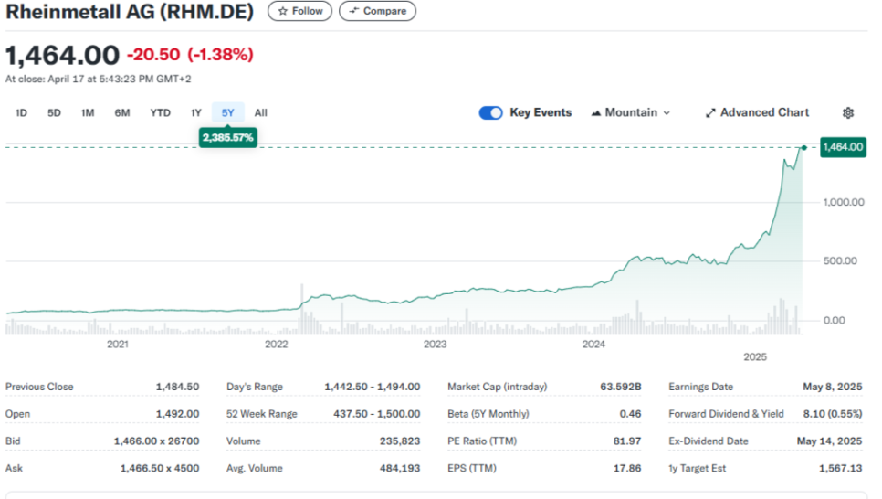Click the 1y Target Est value 1,567.13

(x=840, y=468)
